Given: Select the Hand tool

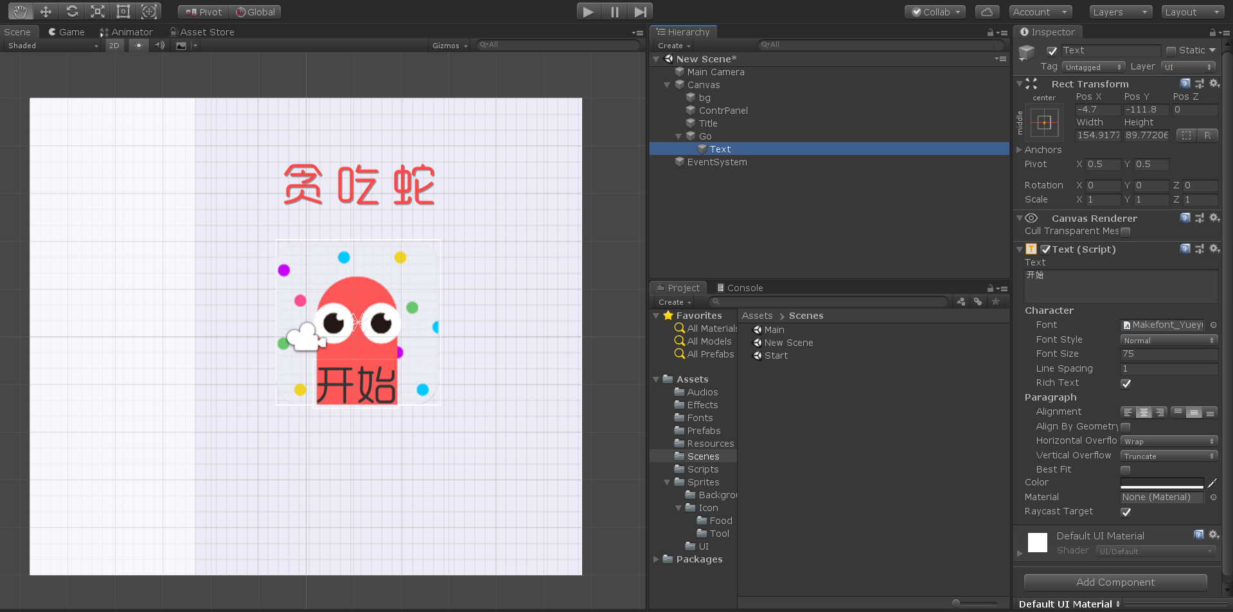Looking at the screenshot, I should [x=21, y=12].
